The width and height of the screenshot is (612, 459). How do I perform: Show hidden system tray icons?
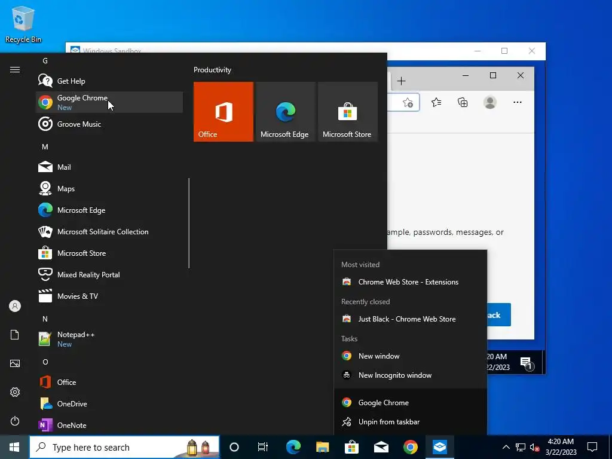(x=506, y=447)
